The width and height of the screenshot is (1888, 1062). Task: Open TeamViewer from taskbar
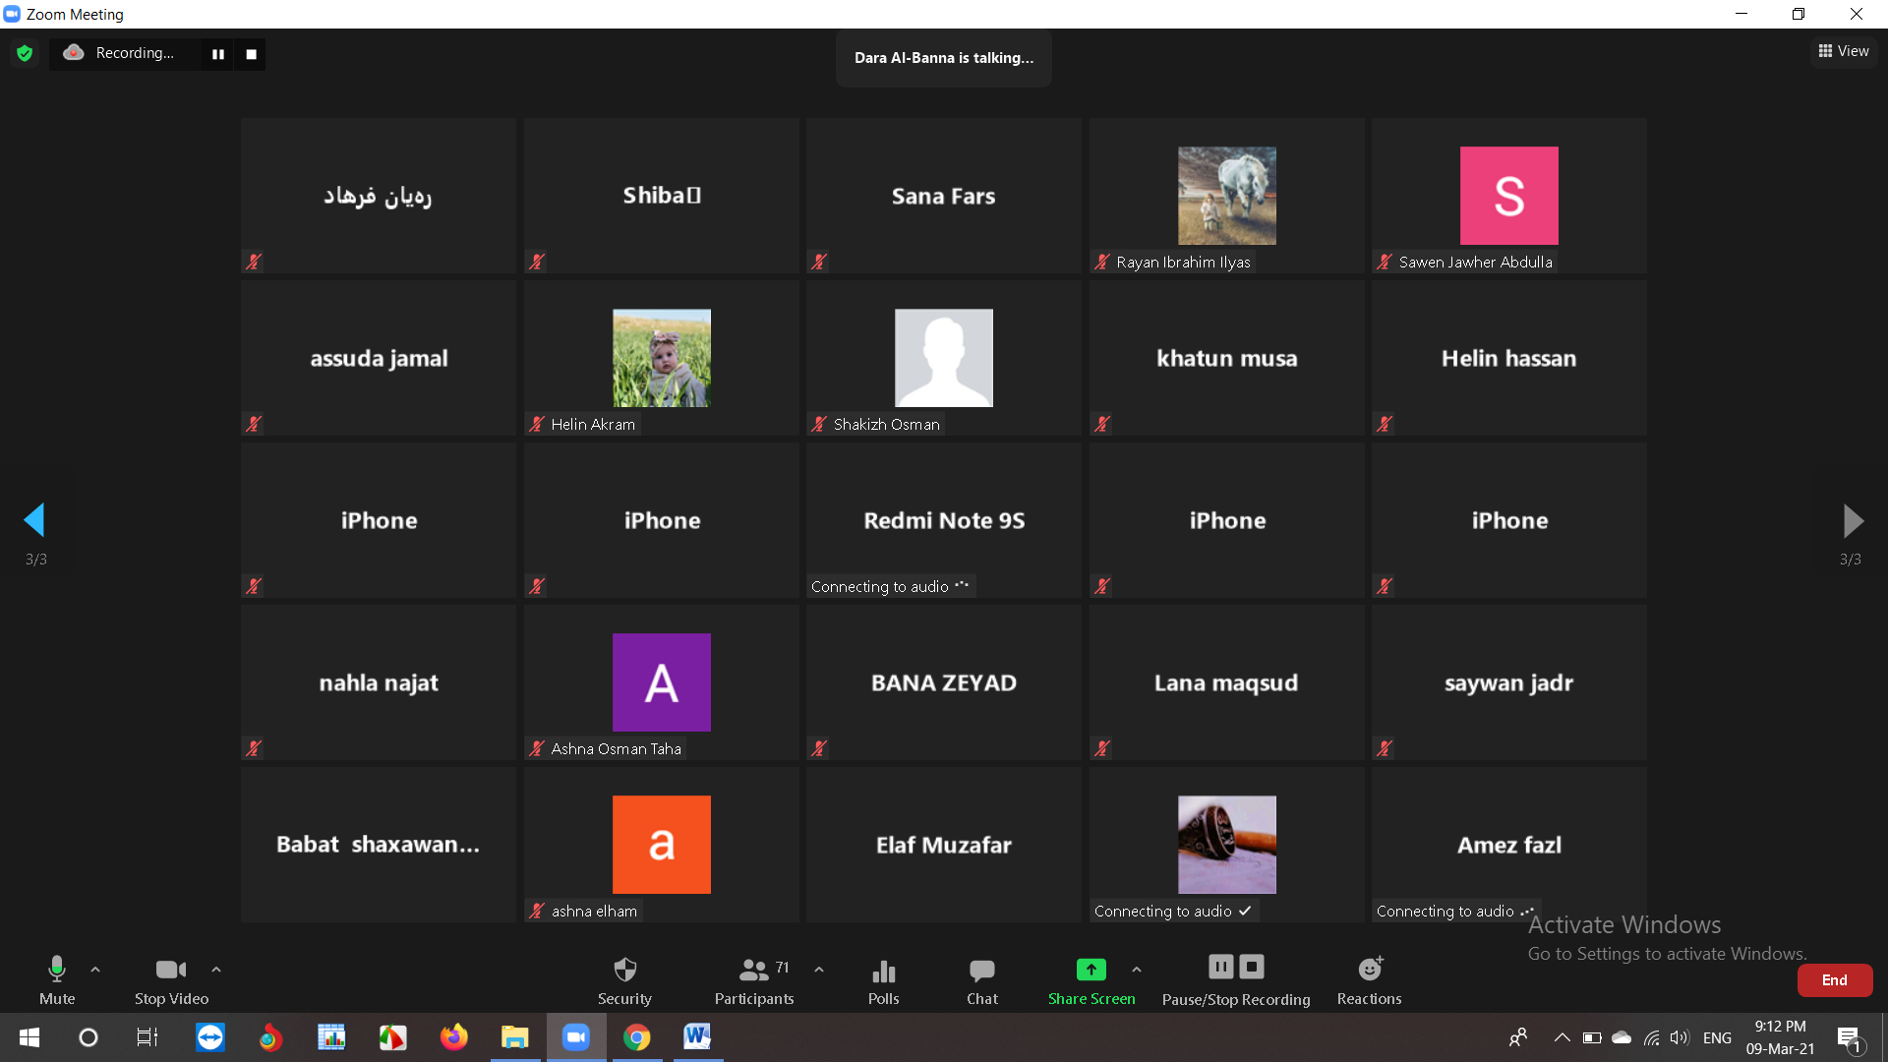pos(209,1037)
